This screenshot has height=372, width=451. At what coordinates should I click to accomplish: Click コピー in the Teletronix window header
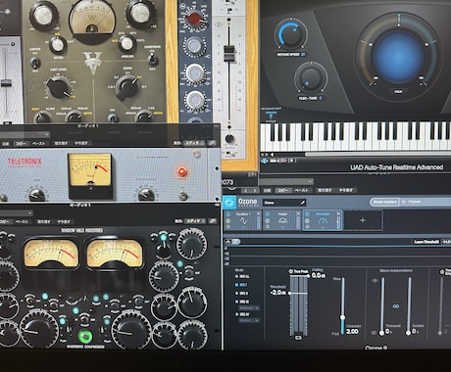[21, 143]
